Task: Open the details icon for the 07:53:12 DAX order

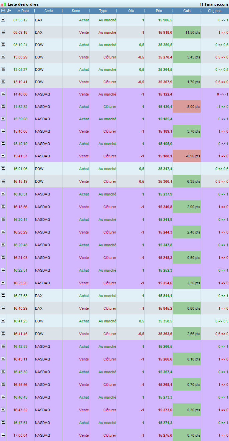Action: coord(3,20)
